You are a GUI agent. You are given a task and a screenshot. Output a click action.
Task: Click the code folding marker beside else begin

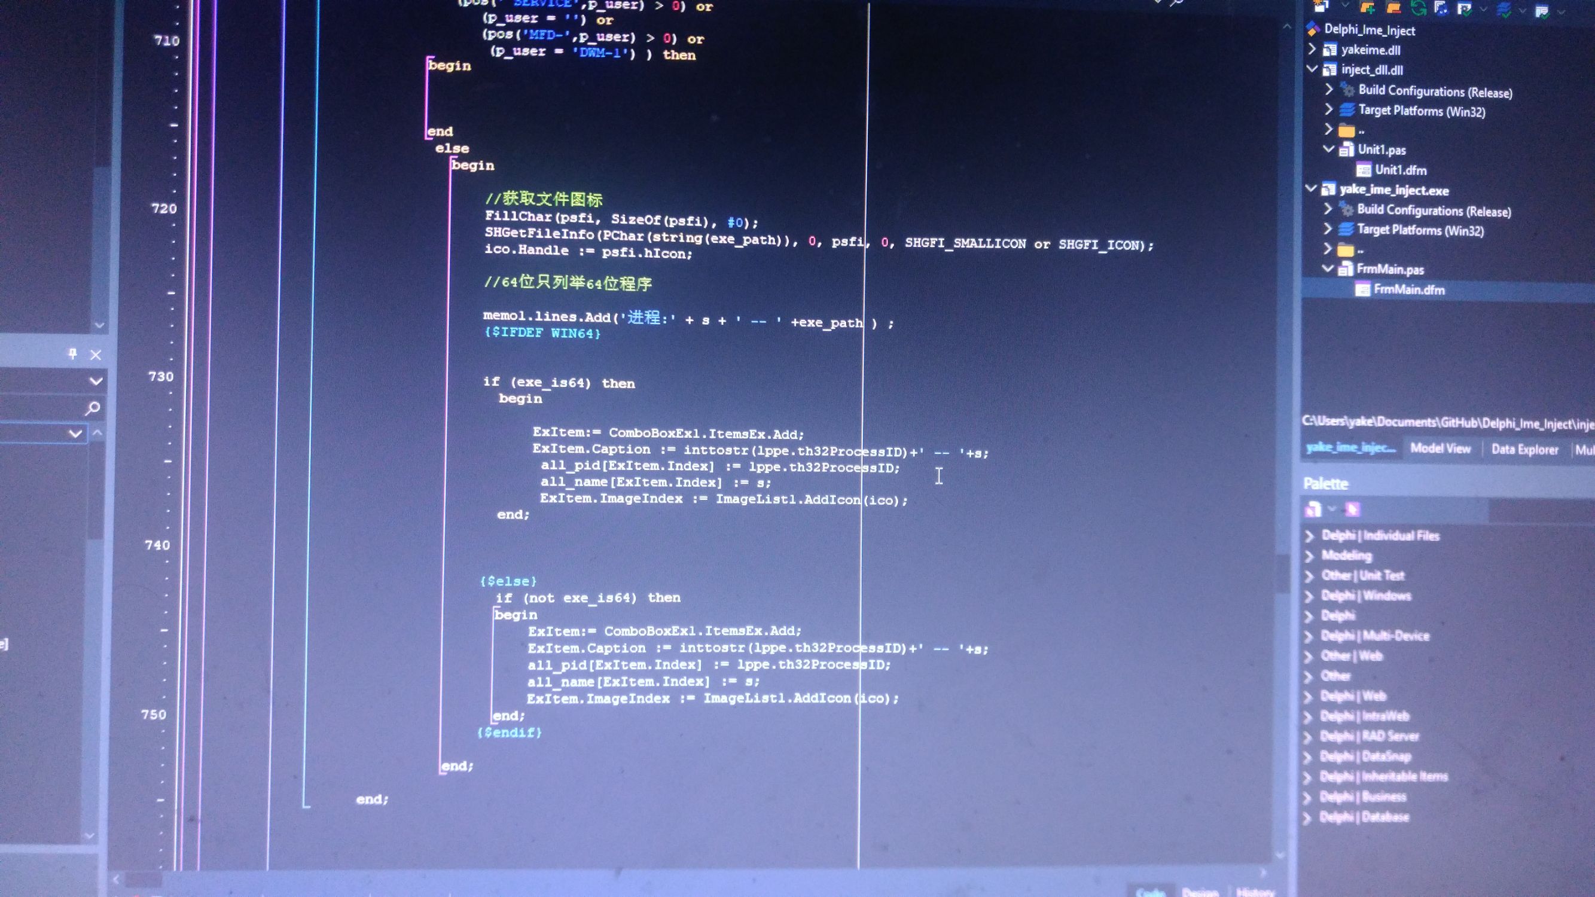(x=452, y=162)
